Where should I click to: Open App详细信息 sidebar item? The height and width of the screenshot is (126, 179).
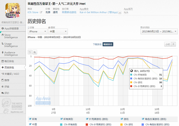[x=13, y=28]
